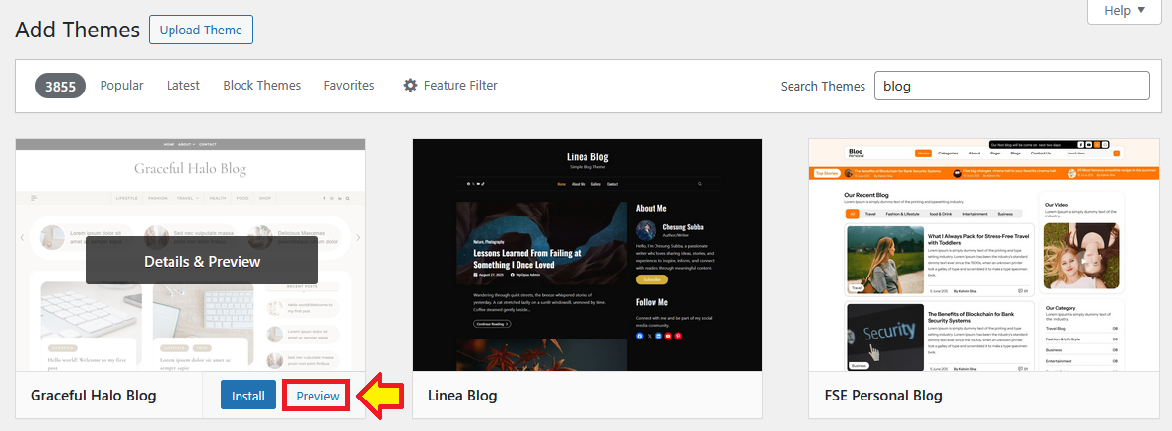Click the Feature Filter gear icon
Viewport: 1172px width, 431px height.
tap(410, 86)
